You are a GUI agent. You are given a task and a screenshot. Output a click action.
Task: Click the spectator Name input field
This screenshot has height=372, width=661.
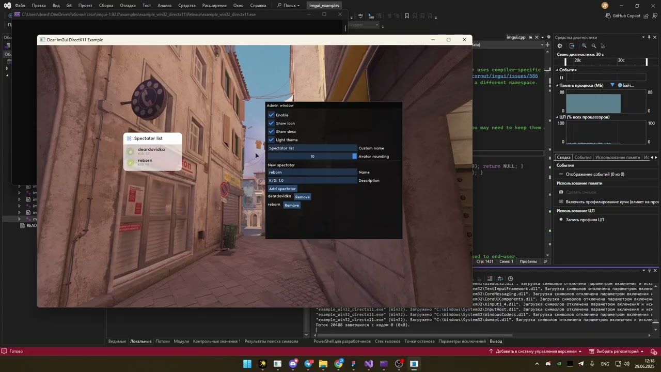point(312,172)
